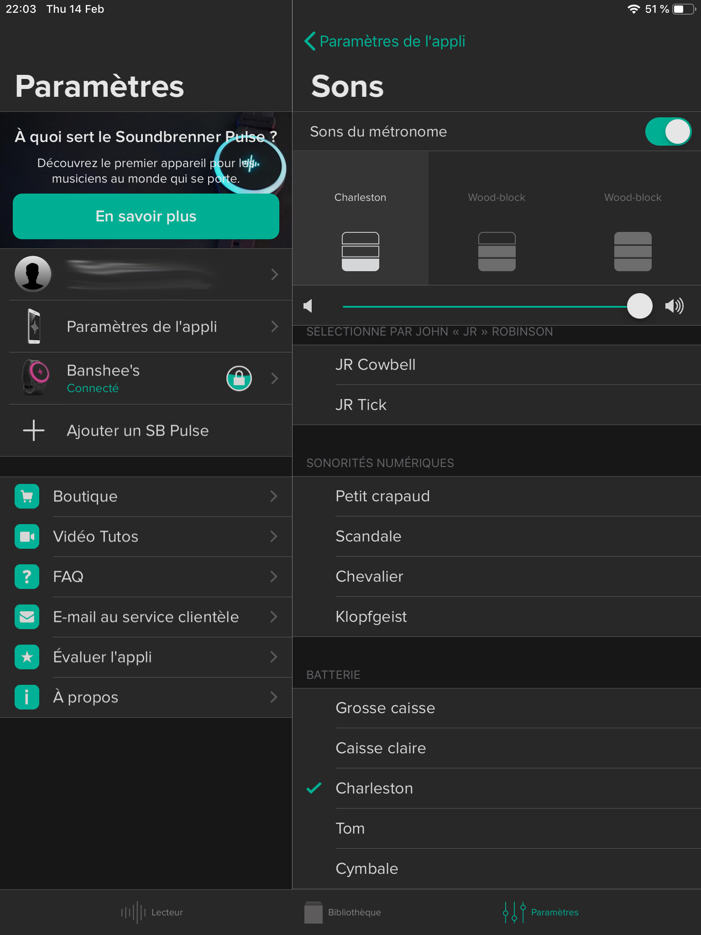
Task: Tap the Vidéo Tutos camera icon
Action: [x=27, y=536]
